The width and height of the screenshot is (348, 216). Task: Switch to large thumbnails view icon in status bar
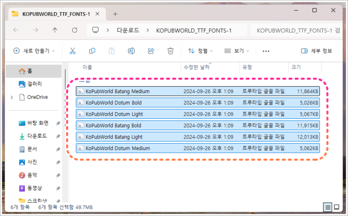tap(337, 207)
